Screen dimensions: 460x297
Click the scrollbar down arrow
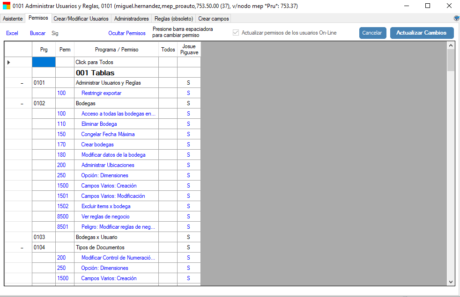pyautogui.click(x=451, y=282)
